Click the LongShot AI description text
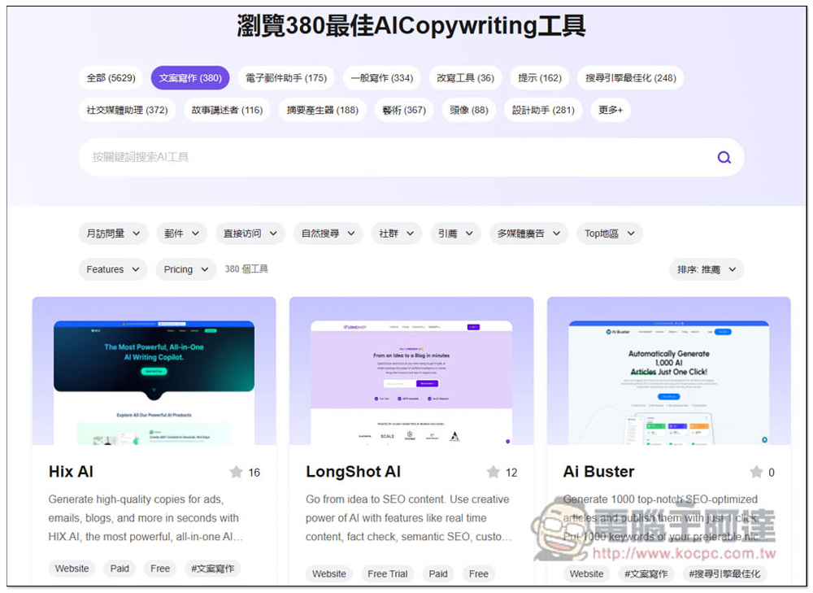The width and height of the screenshot is (813, 593). [x=409, y=518]
